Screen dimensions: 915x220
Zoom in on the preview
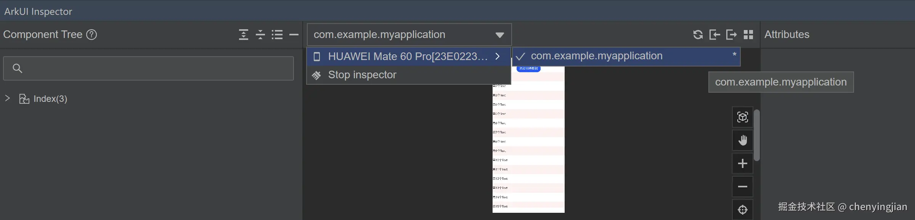pyautogui.click(x=742, y=163)
